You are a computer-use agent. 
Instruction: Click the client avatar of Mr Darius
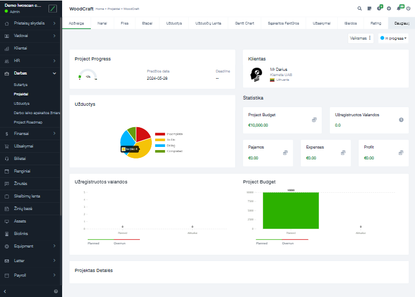256,75
